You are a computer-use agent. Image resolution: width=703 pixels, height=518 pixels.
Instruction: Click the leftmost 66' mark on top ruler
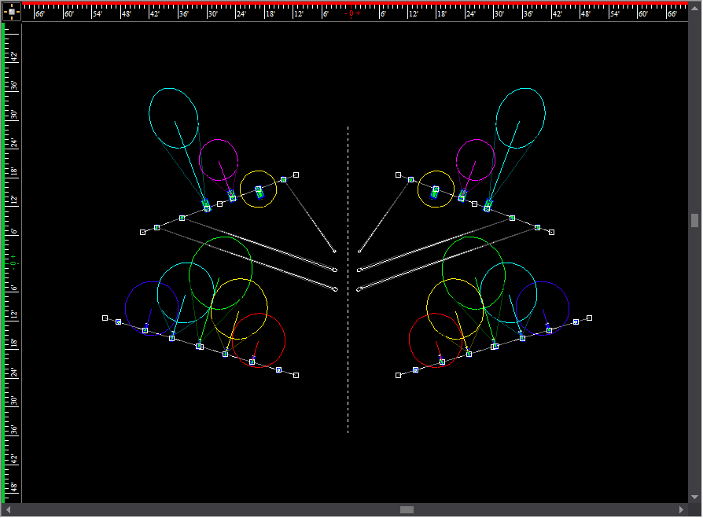tap(39, 13)
